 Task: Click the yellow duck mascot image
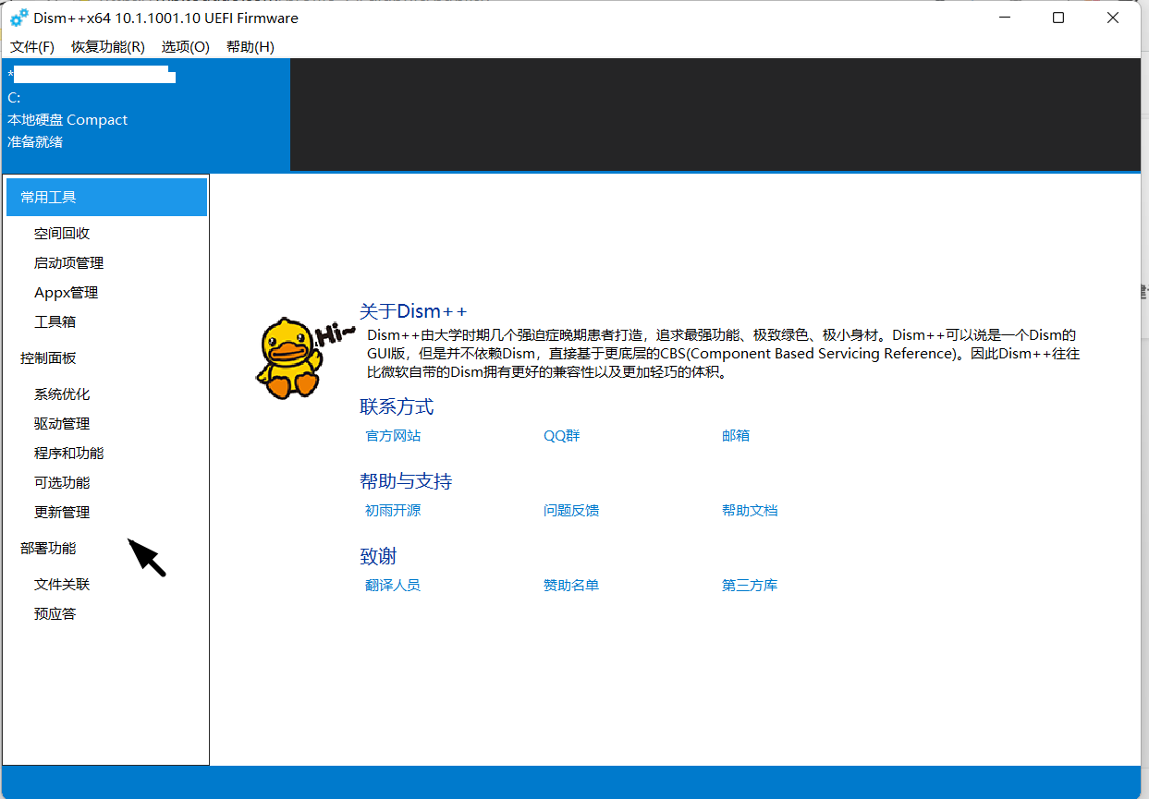(x=288, y=357)
